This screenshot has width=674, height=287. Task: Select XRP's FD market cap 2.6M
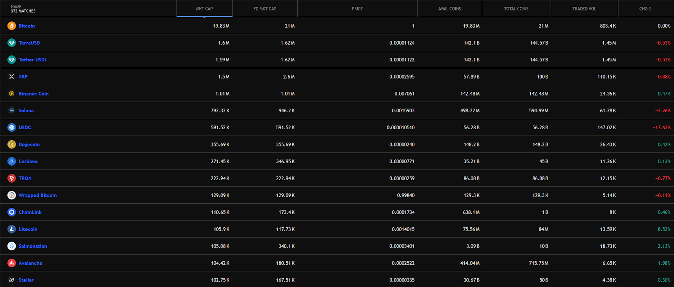tap(289, 77)
